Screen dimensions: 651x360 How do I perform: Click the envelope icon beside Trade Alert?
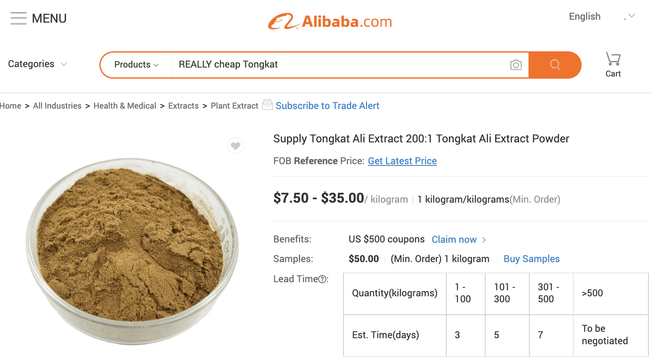coord(267,105)
